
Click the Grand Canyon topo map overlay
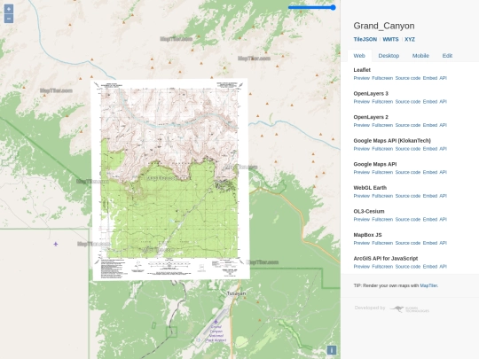pyautogui.click(x=170, y=179)
